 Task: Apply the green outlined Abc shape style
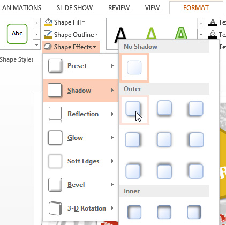(x=17, y=34)
